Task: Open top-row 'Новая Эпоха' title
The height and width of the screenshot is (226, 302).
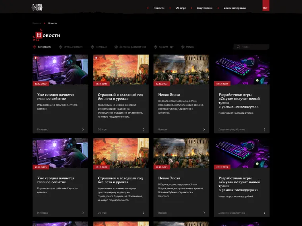Action: click(x=169, y=95)
